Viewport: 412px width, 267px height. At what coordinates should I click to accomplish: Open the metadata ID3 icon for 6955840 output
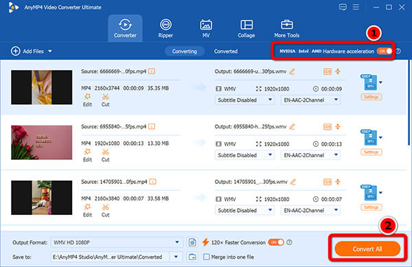click(328, 127)
